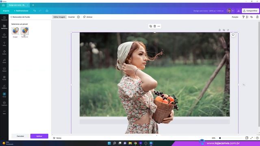Screen dimensions: 260x146
Task: Open the Templates sidebar panel
Action: tap(4, 18)
